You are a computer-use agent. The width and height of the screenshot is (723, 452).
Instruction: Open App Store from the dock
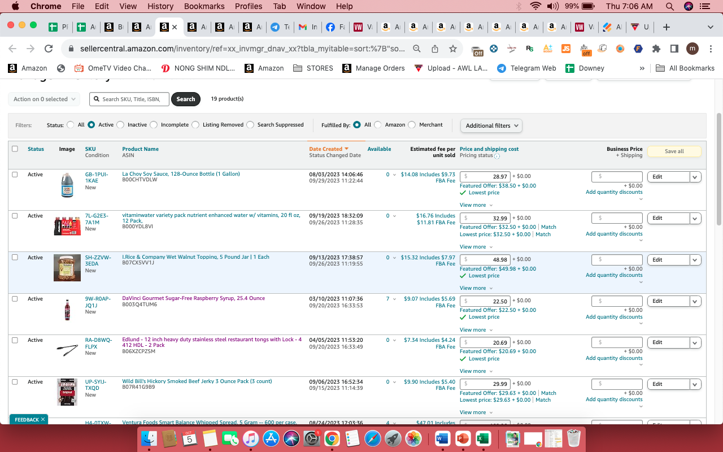tap(271, 438)
